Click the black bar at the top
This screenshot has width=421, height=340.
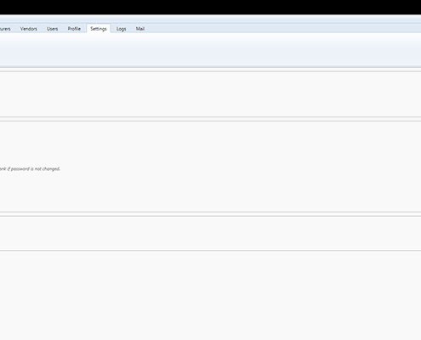210,7
